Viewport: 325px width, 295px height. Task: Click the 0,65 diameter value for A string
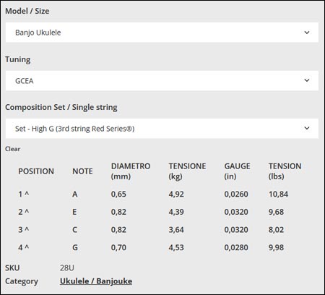click(x=118, y=194)
